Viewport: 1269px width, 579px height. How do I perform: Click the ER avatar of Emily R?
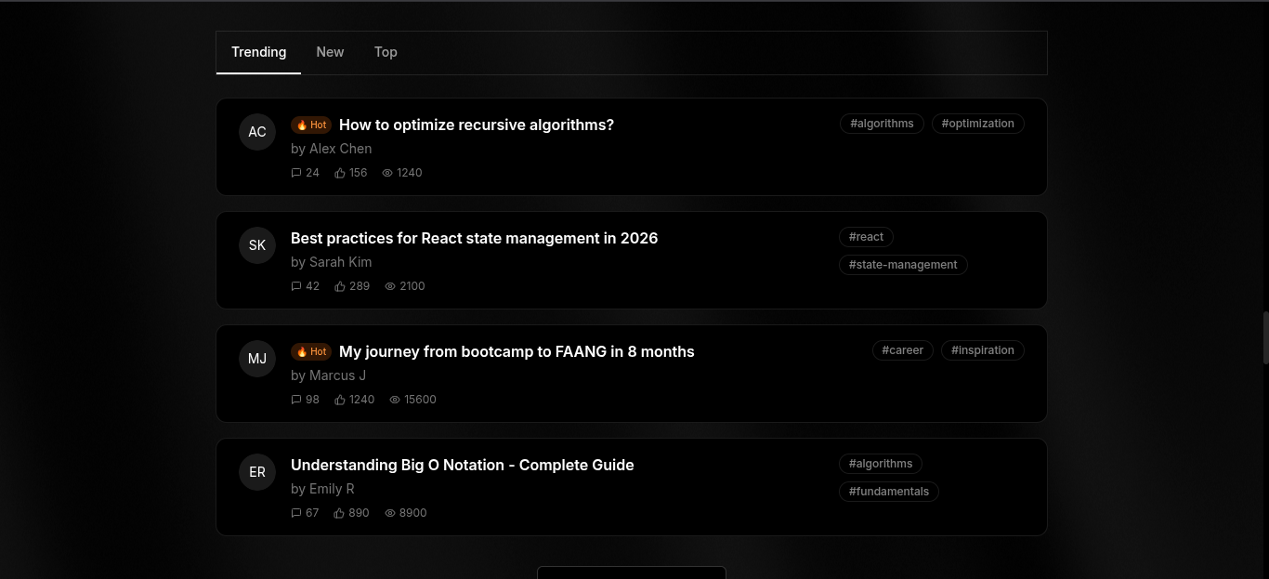click(257, 472)
